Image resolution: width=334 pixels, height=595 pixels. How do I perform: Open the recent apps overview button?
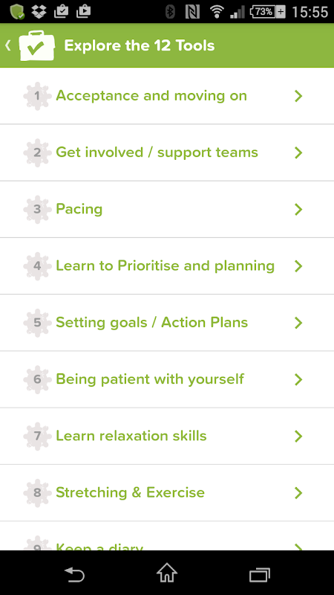(260, 574)
